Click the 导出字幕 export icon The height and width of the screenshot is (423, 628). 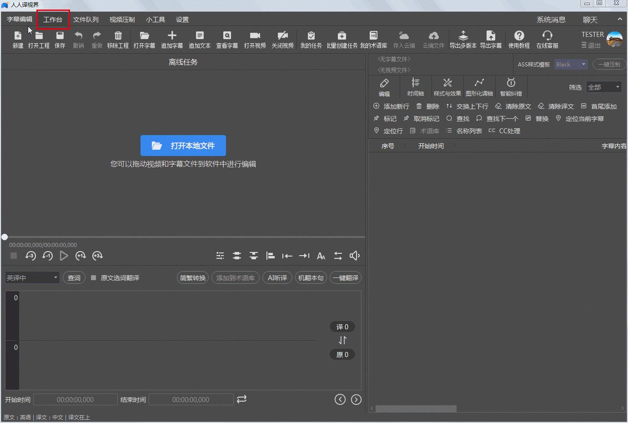coord(491,36)
